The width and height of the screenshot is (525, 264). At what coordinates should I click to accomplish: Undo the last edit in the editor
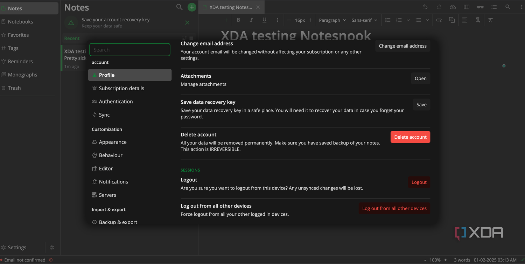(x=425, y=7)
